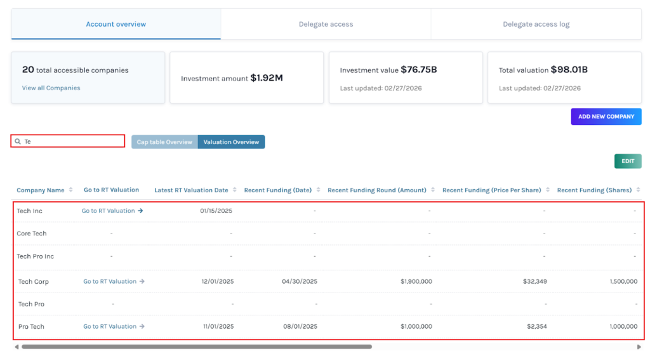Click scrollbar left arrow

16,347
